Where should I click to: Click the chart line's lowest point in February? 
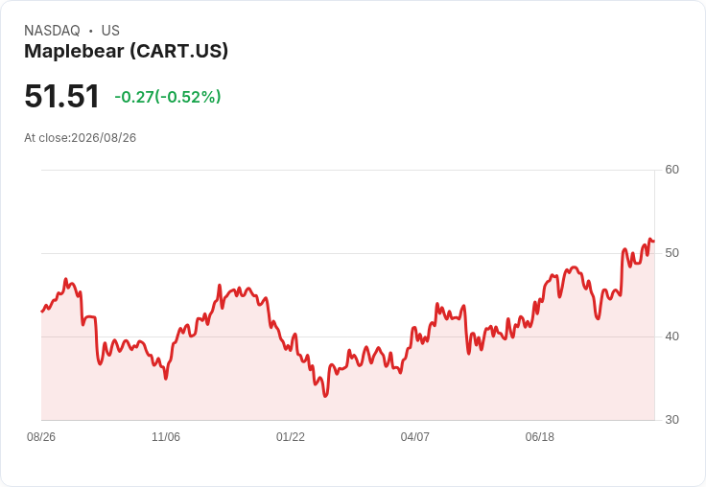pos(325,396)
